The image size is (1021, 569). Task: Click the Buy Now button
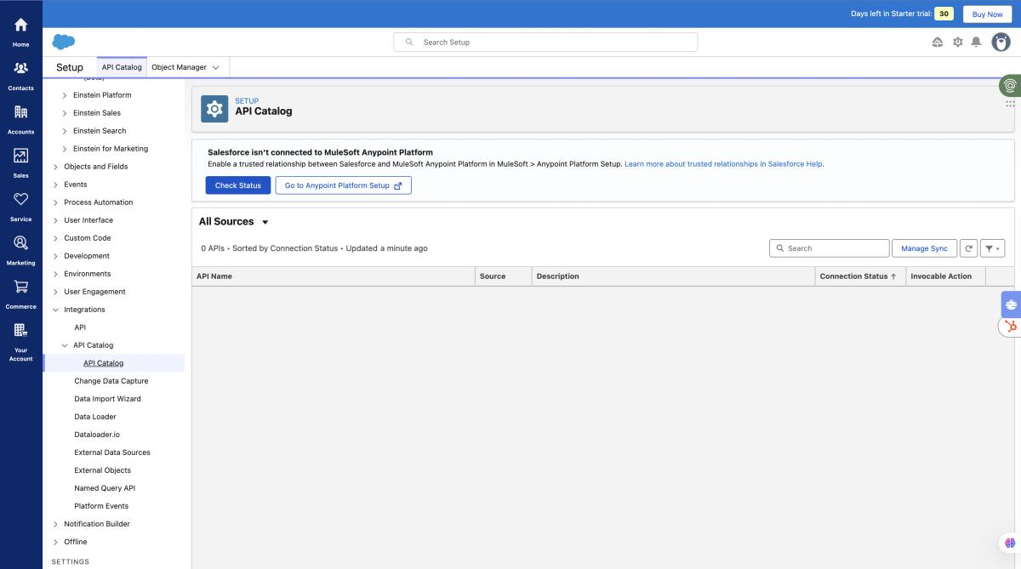click(988, 14)
